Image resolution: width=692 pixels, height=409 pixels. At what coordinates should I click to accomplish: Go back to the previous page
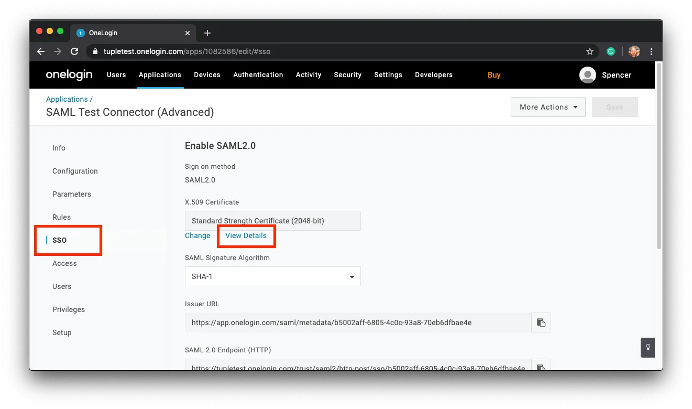click(x=41, y=51)
